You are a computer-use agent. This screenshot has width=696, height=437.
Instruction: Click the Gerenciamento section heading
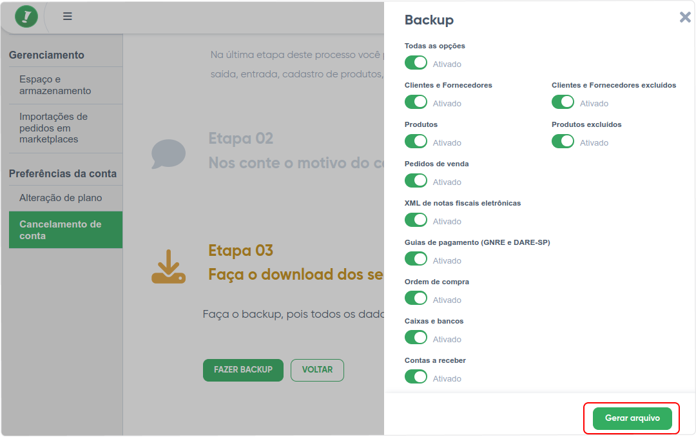tap(46, 55)
